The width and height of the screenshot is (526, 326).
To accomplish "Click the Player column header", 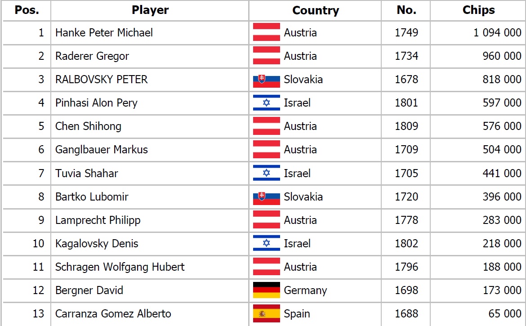I will point(150,10).
